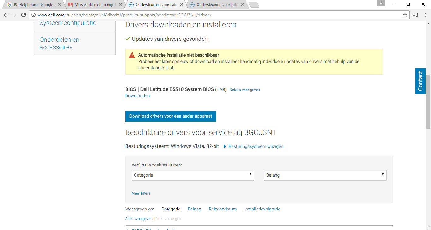Switch to the PC Helpforum Google tab
The width and height of the screenshot is (431, 230).
coord(33,5)
